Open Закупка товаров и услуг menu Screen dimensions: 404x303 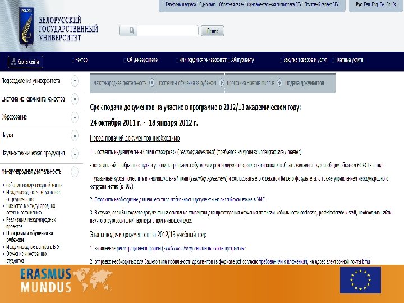pyautogui.click(x=305, y=60)
